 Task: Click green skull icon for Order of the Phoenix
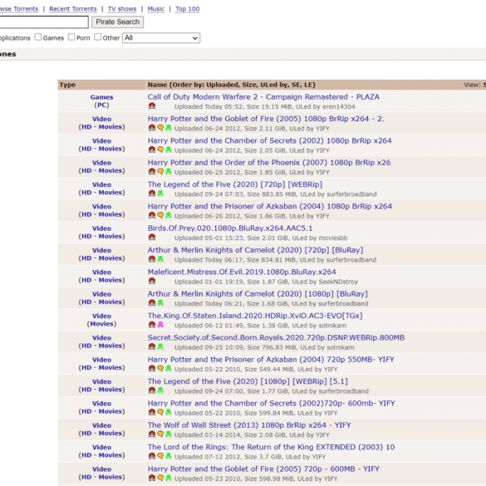(169, 171)
